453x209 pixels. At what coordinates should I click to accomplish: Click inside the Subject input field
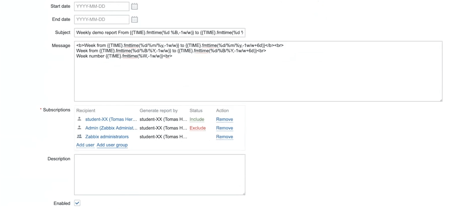tap(159, 32)
